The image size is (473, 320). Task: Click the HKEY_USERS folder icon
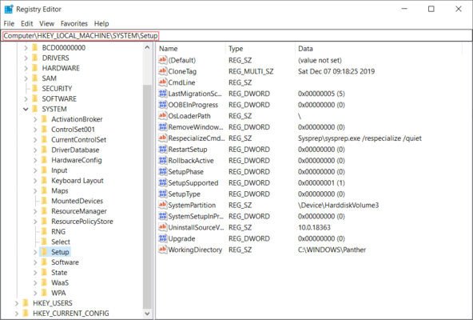point(26,302)
